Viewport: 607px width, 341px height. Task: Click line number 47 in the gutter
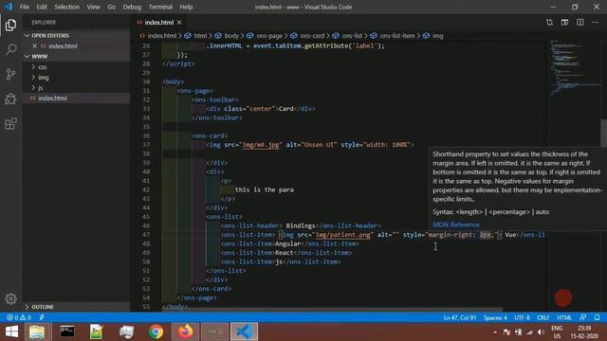(145, 235)
